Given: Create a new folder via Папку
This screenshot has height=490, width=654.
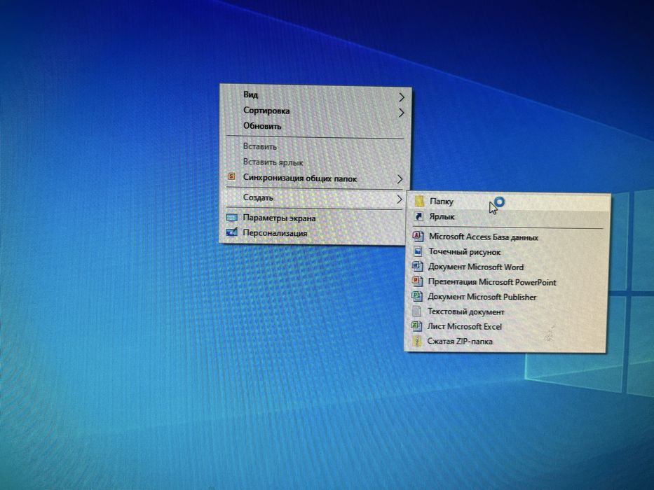Looking at the screenshot, I should [508, 202].
